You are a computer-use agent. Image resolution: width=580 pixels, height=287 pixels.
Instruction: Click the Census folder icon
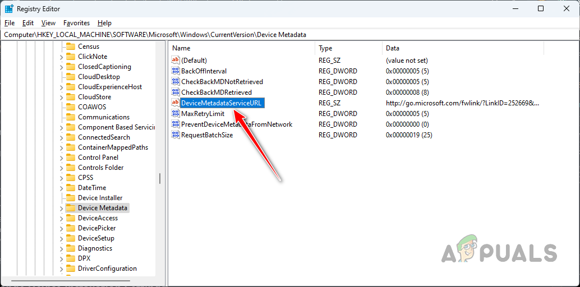71,47
